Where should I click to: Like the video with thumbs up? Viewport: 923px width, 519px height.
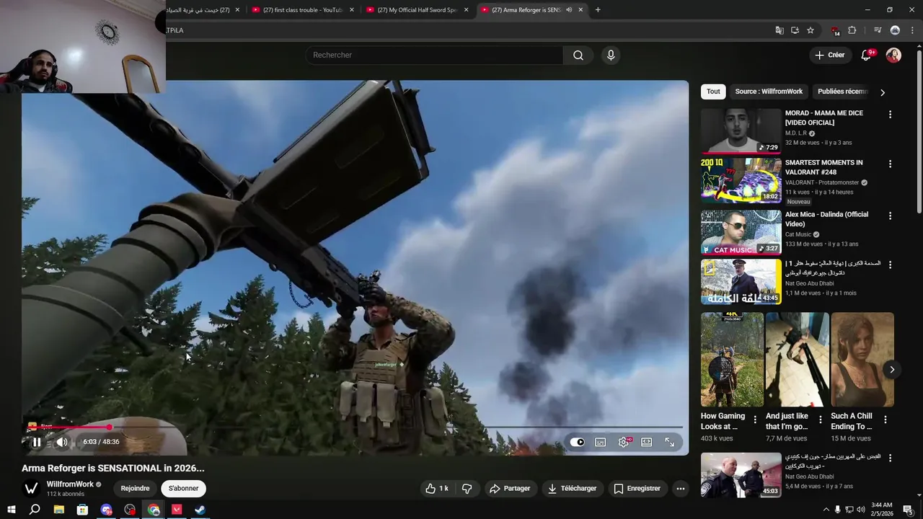point(438,488)
